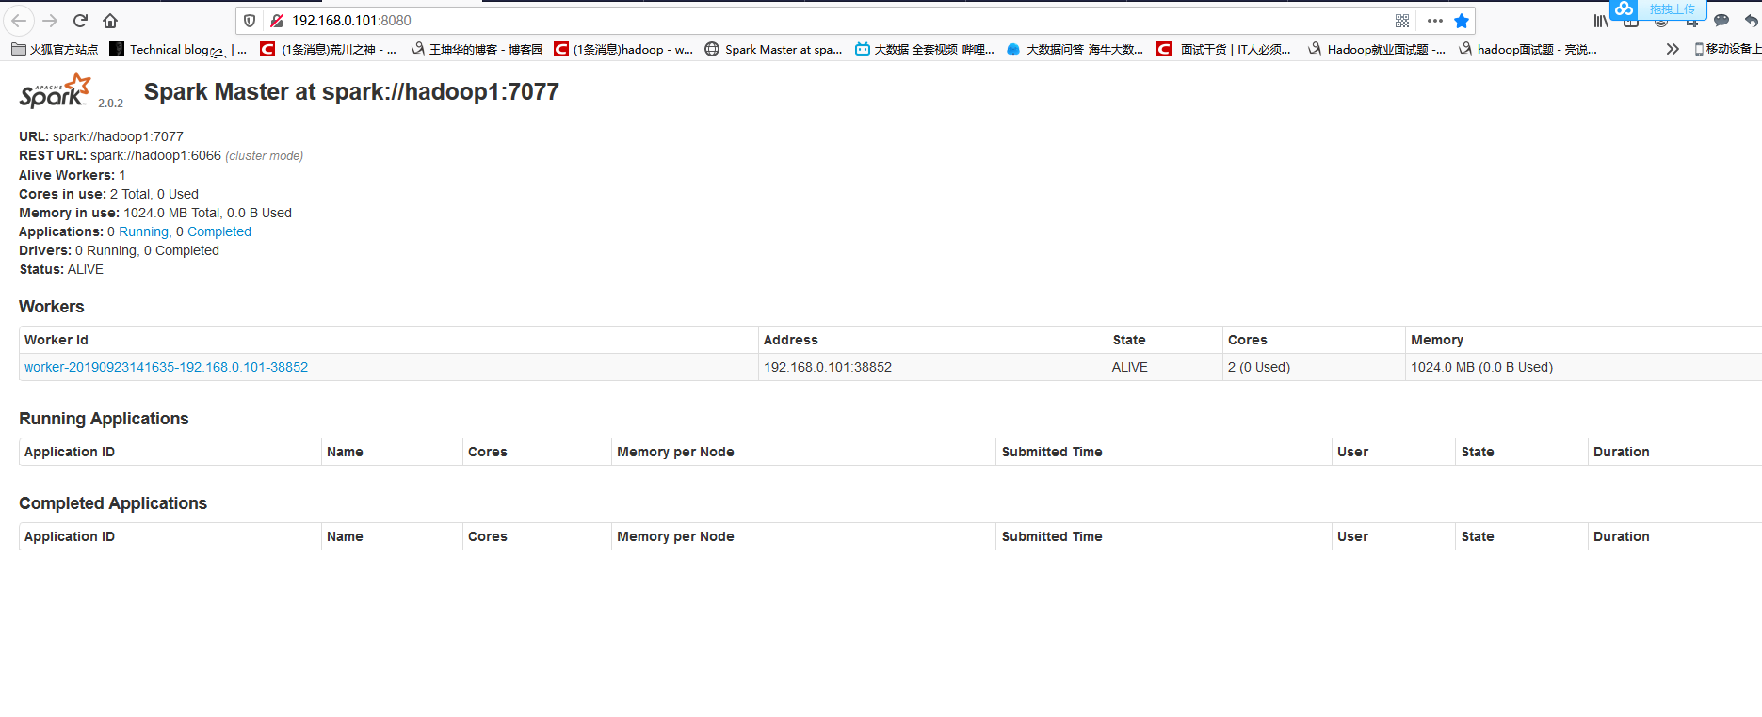The width and height of the screenshot is (1762, 717).
Task: Open the hadoop面试题 - 亮说 bookmark
Action: tap(1528, 49)
